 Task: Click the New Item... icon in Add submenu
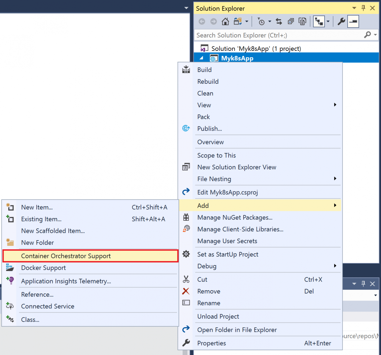10,207
